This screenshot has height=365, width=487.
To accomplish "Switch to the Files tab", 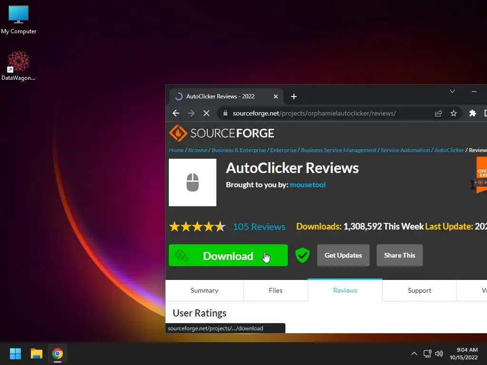I will [x=275, y=290].
